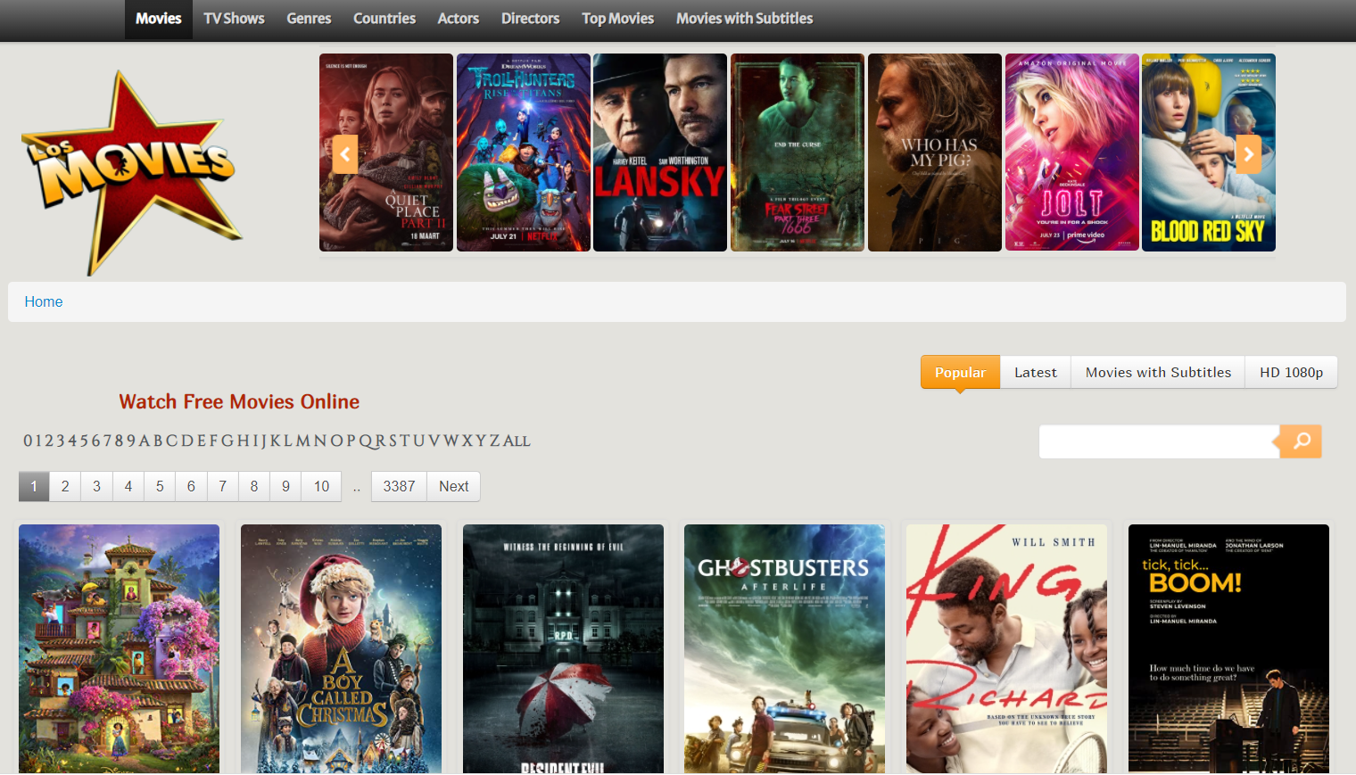Viewport: 1356px width, 775px height.
Task: Click the ALL alphabet filter link
Action: pos(517,441)
